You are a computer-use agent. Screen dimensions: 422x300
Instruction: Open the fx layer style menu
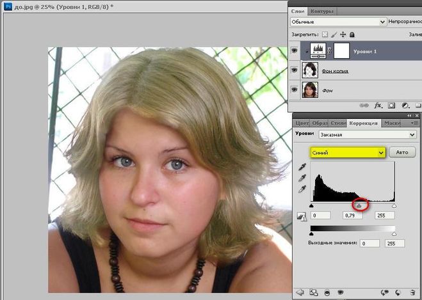(378, 106)
